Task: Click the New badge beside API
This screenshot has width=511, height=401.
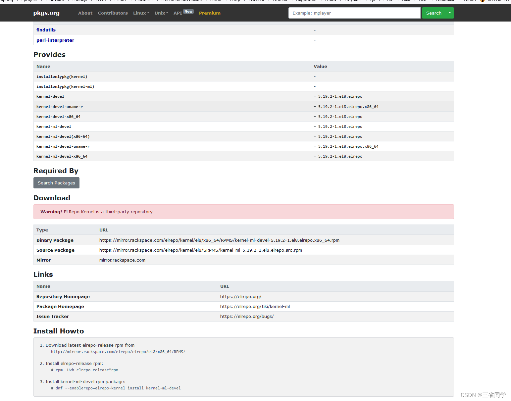Action: 188,11
